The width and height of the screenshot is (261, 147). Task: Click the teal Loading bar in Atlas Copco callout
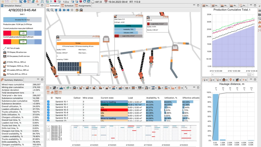[128, 26]
